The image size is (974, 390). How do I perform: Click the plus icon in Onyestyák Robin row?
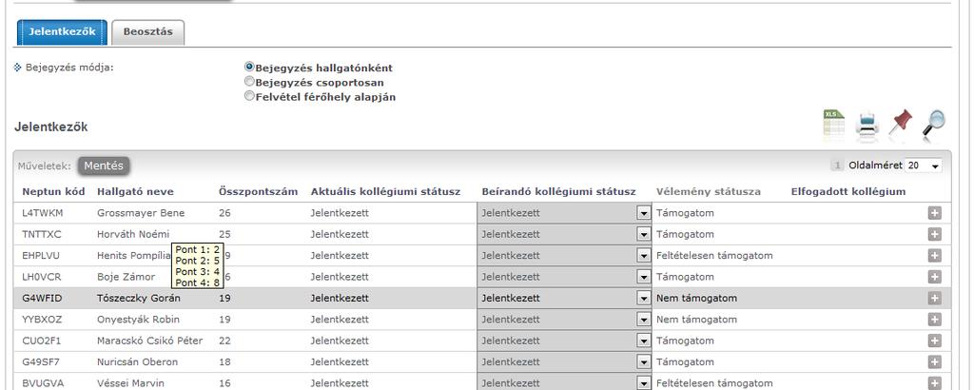[934, 320]
